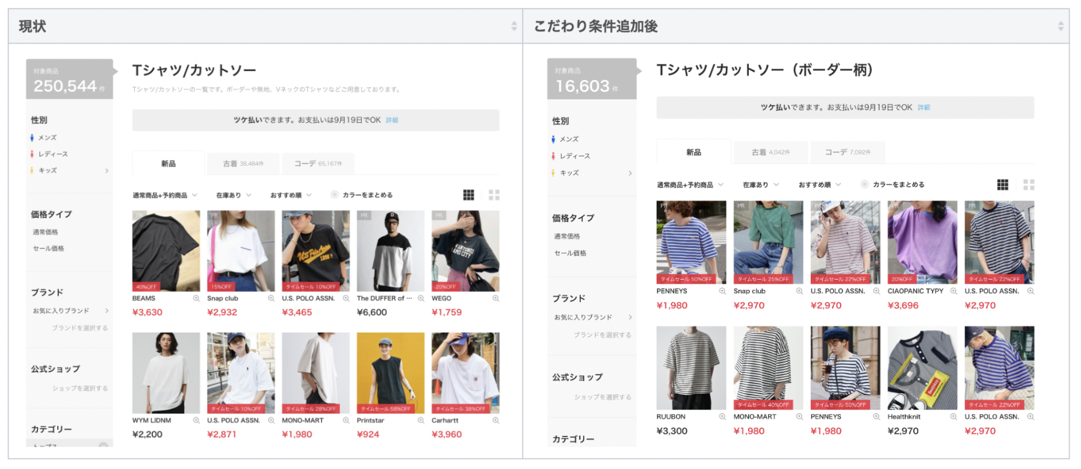Screen dimensions: 1081x469
Task: Switch to コーデ 7,092件 tab
Action: pyautogui.click(x=847, y=153)
